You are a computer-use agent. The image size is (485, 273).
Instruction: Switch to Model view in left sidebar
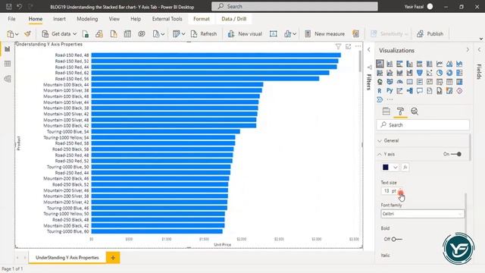(8, 79)
